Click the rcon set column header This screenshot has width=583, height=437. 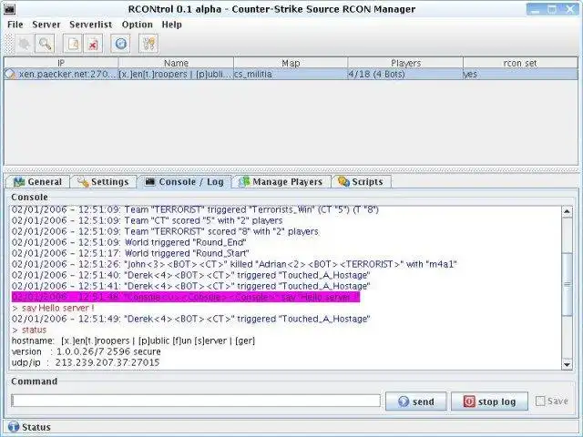pos(520,63)
